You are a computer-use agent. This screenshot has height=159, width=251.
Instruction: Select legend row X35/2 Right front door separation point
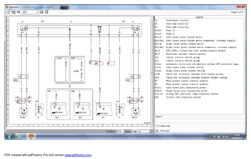click(x=199, y=91)
